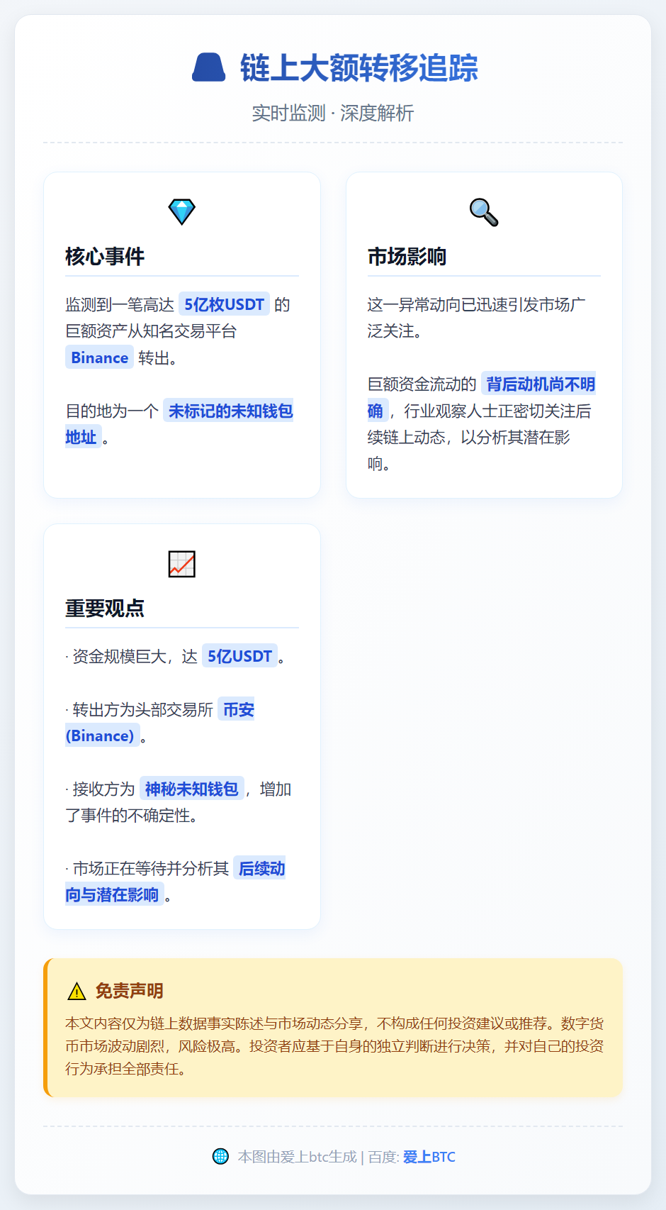Click the footer text 本图由爱上btc生成

click(298, 1157)
